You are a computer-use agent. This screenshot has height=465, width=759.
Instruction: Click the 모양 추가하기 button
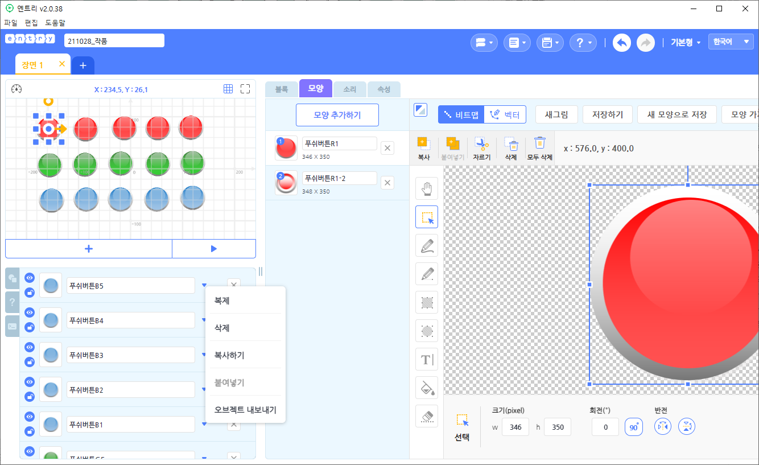(337, 115)
